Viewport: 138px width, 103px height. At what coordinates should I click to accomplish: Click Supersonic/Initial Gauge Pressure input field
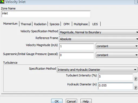tap(77, 56)
